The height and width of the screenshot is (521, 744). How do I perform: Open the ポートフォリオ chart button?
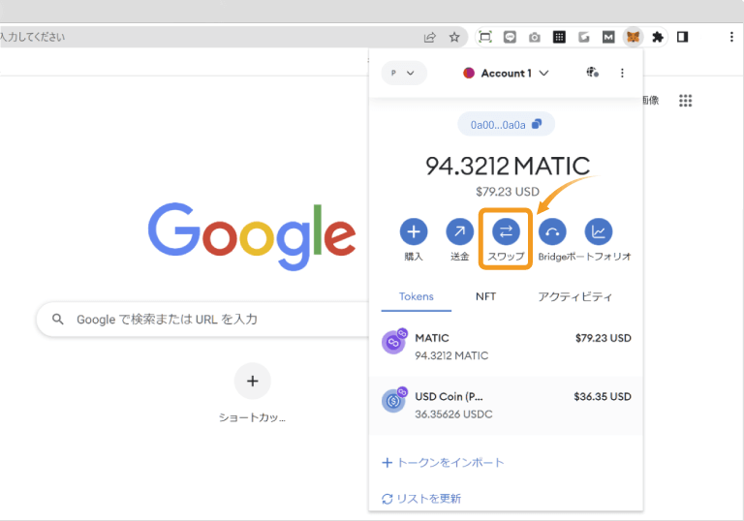pyautogui.click(x=599, y=231)
